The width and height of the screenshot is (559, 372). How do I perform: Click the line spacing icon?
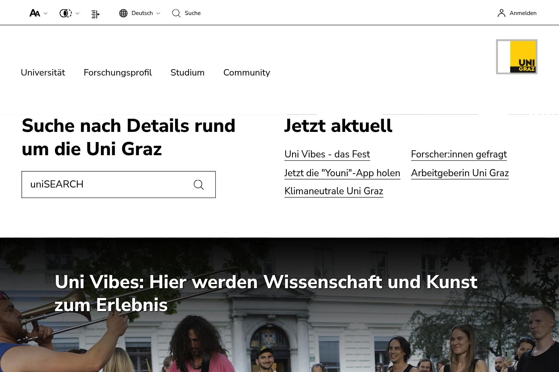95,14
